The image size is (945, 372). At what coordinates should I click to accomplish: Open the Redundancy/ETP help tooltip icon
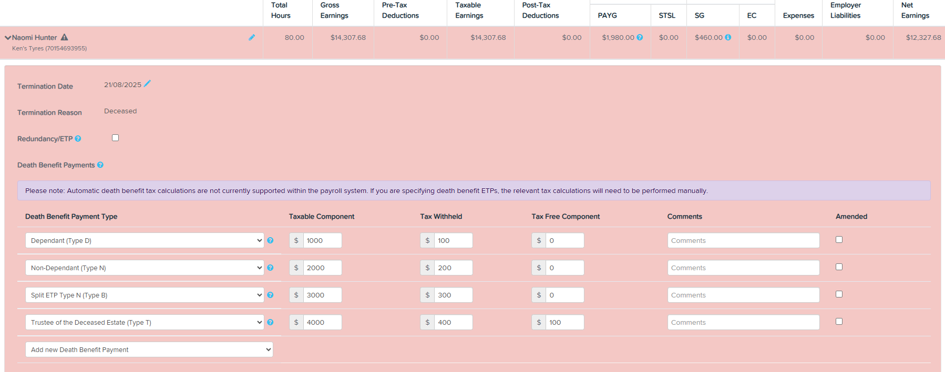(78, 139)
